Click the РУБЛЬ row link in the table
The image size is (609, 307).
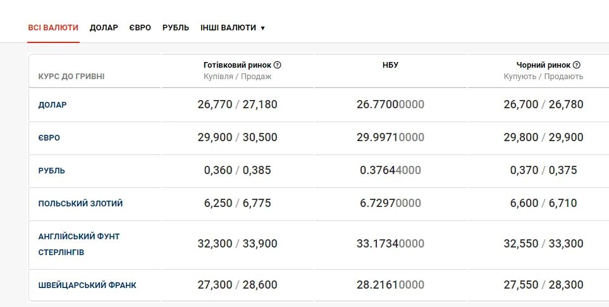pyautogui.click(x=52, y=171)
